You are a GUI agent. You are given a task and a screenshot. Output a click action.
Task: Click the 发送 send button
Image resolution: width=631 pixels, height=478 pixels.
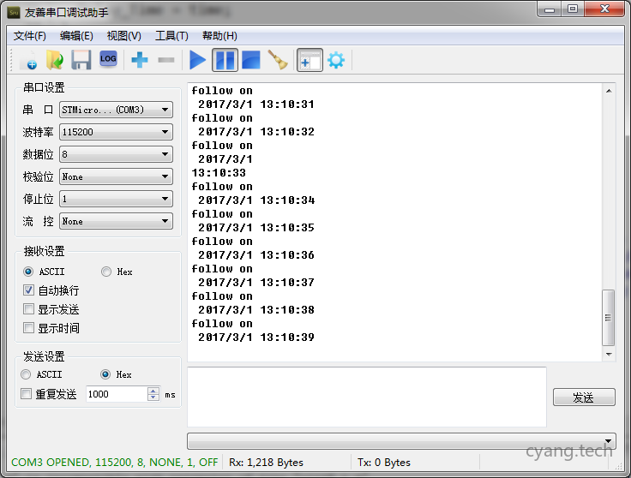click(583, 397)
